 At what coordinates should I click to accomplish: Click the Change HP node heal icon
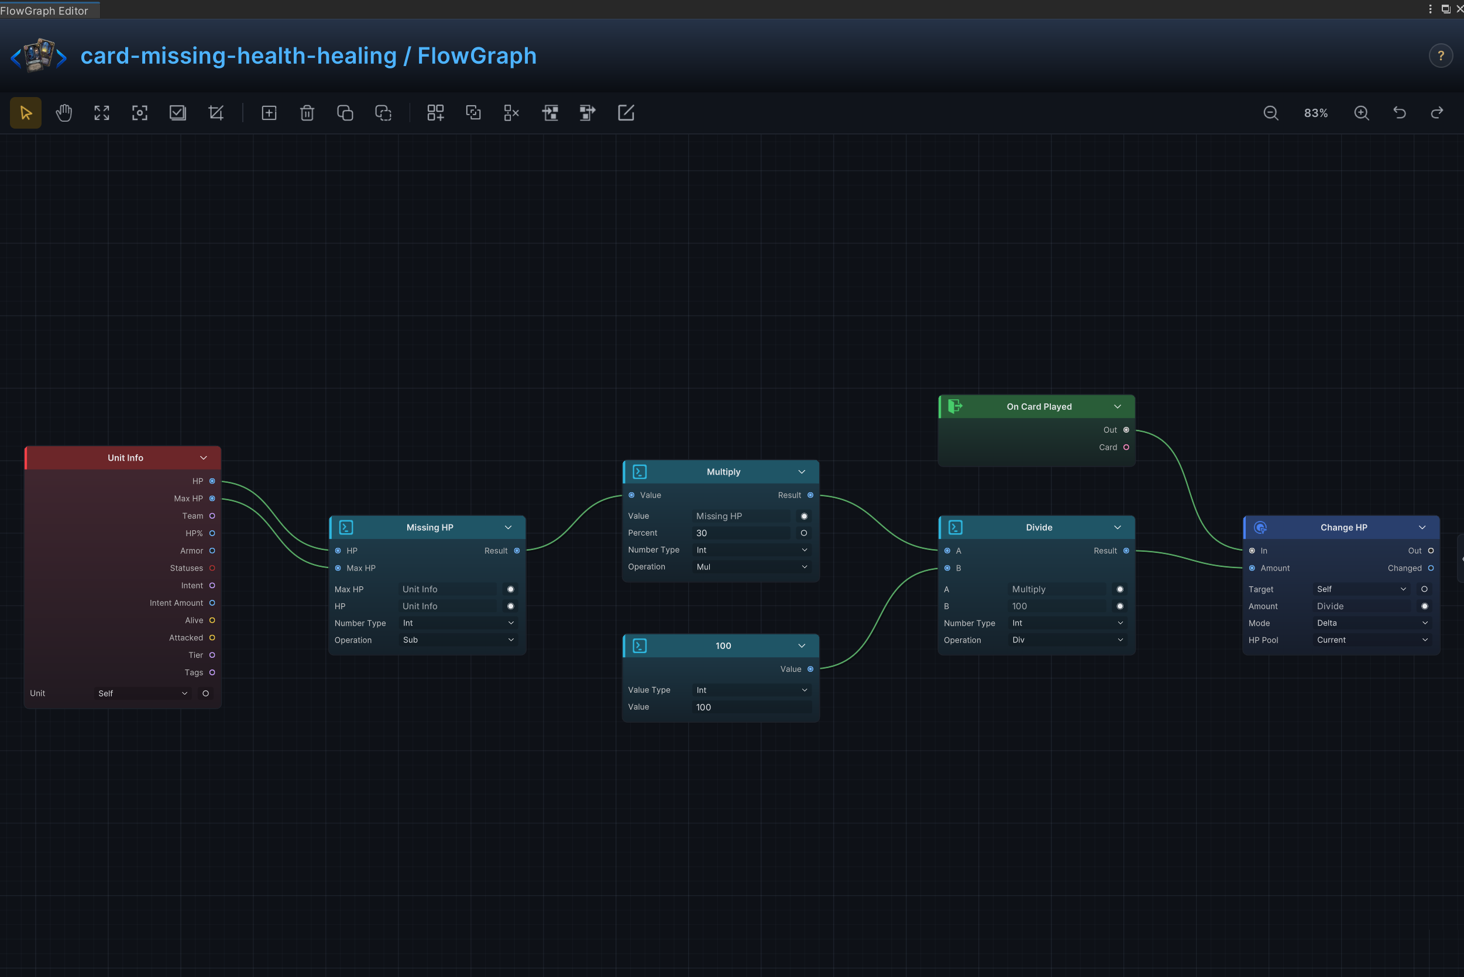click(1260, 528)
